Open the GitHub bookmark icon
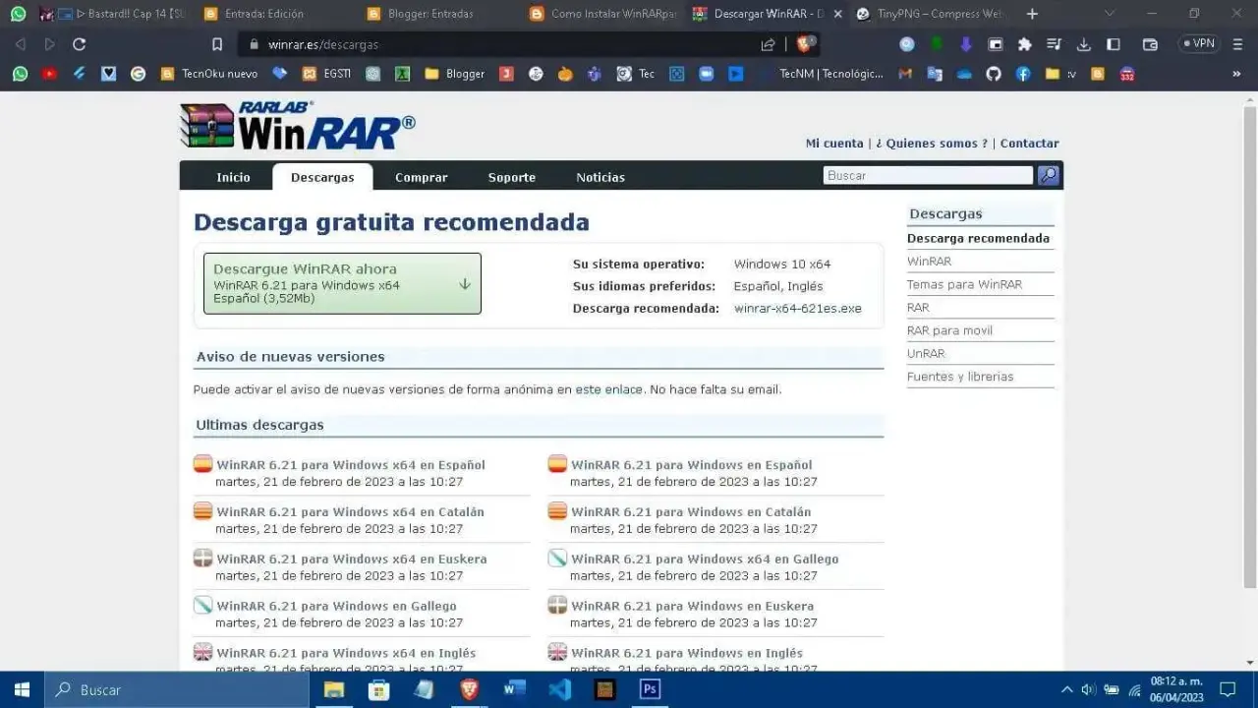Viewport: 1258px width, 708px height. click(x=994, y=74)
